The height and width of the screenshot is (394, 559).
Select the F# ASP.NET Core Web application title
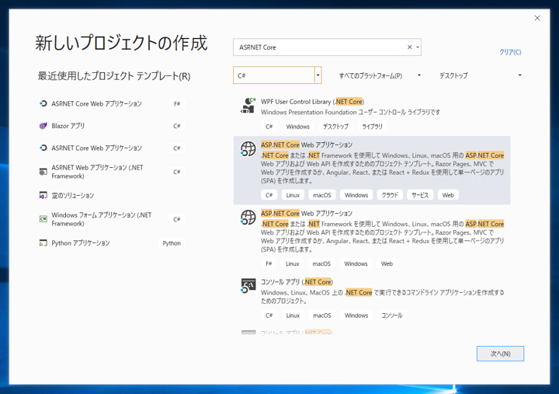[307, 214]
